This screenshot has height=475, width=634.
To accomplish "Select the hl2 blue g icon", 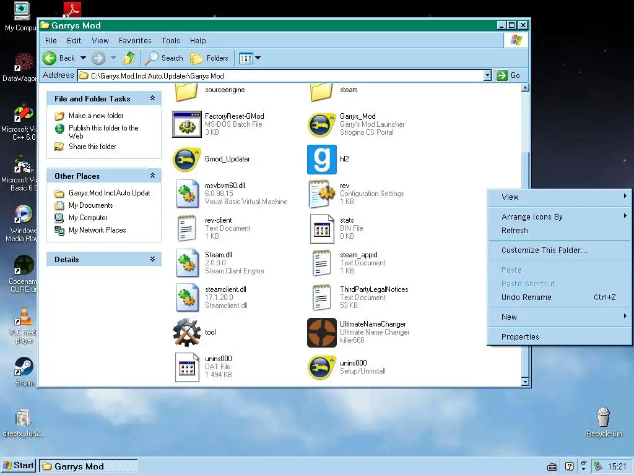I will (x=322, y=159).
